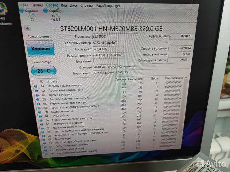Click status icon of attribute 09 row
The image size is (230, 172).
[40, 117]
